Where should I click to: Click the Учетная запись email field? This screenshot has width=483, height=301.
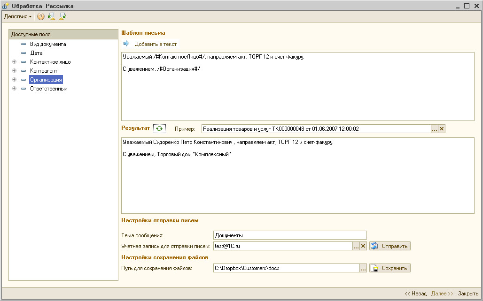(283, 246)
